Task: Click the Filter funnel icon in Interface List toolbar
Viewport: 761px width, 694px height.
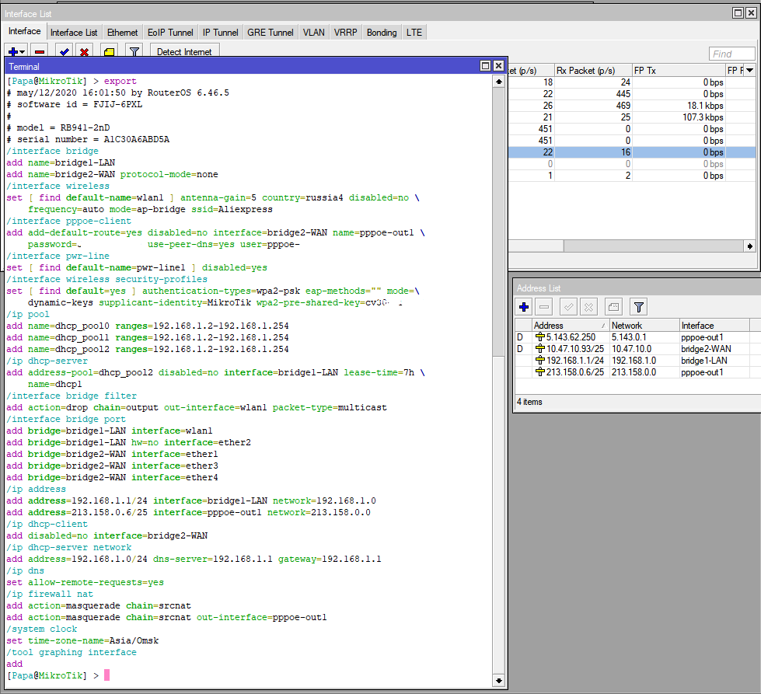Action: (134, 51)
